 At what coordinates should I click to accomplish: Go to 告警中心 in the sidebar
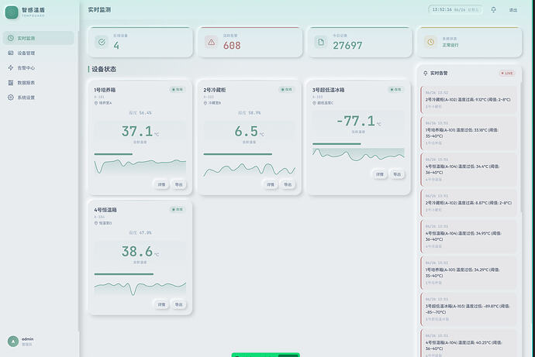click(x=39, y=68)
